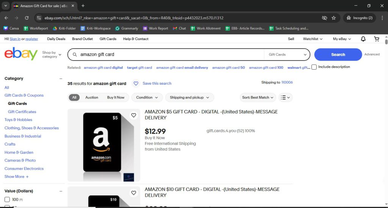Go back with the browser back arrow
The image size is (388, 208).
[6, 18]
